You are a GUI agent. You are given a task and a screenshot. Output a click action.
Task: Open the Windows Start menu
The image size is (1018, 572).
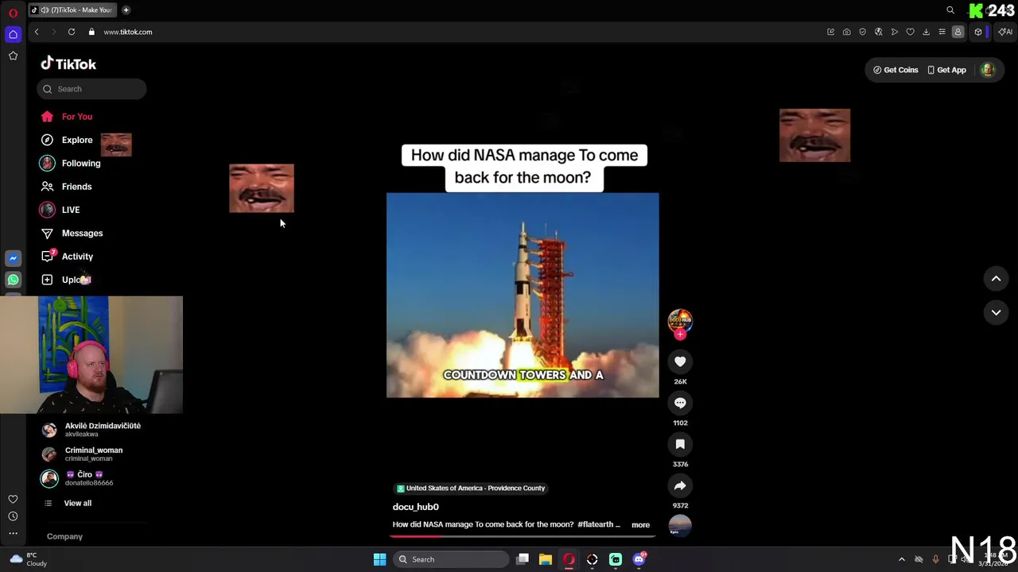[379, 559]
